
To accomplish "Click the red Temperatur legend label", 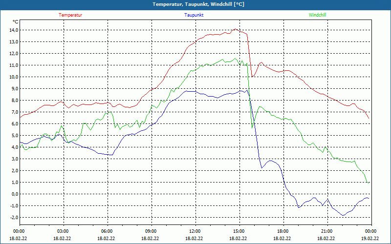I will [70, 15].
